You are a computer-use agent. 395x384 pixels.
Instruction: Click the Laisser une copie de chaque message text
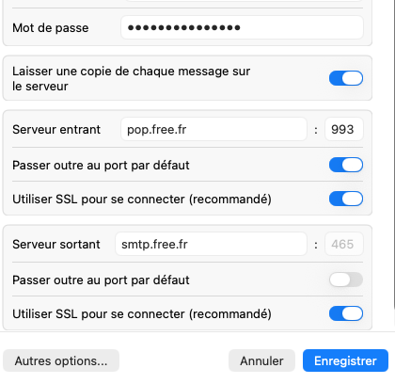(131, 78)
